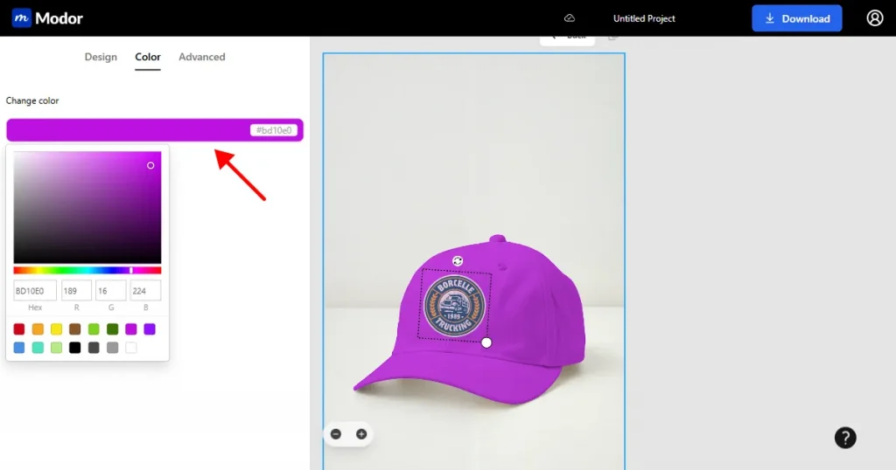Screen dimensions: 896x470
Task: Select the light gray color swatch
Action: point(113,348)
